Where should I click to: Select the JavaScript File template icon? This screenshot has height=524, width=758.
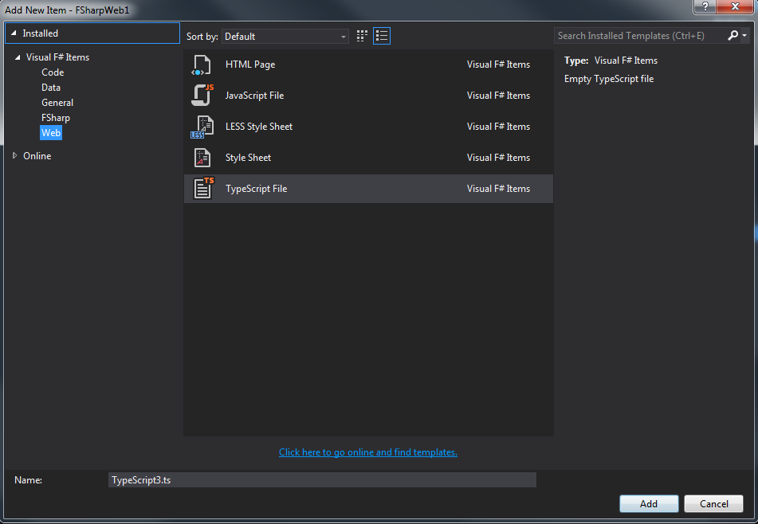click(202, 95)
